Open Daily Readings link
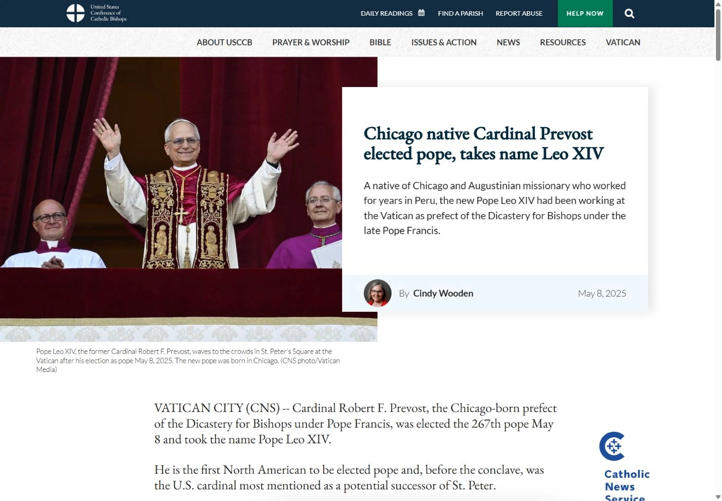722x501 pixels. [387, 13]
